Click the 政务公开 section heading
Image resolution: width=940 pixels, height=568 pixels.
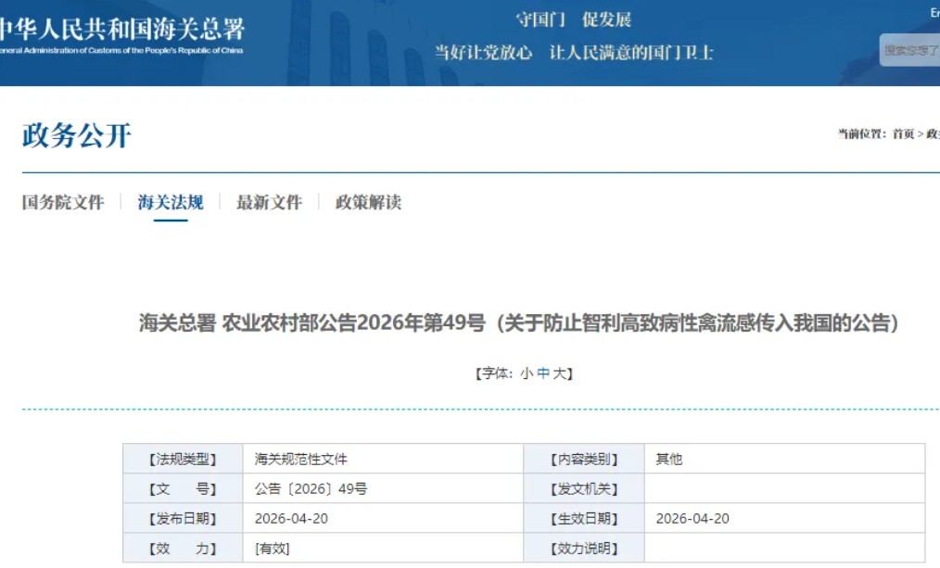tap(77, 136)
